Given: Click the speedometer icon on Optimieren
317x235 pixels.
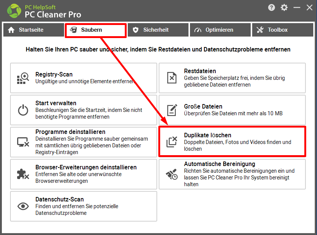Looking at the screenshot, I should click(x=198, y=30).
